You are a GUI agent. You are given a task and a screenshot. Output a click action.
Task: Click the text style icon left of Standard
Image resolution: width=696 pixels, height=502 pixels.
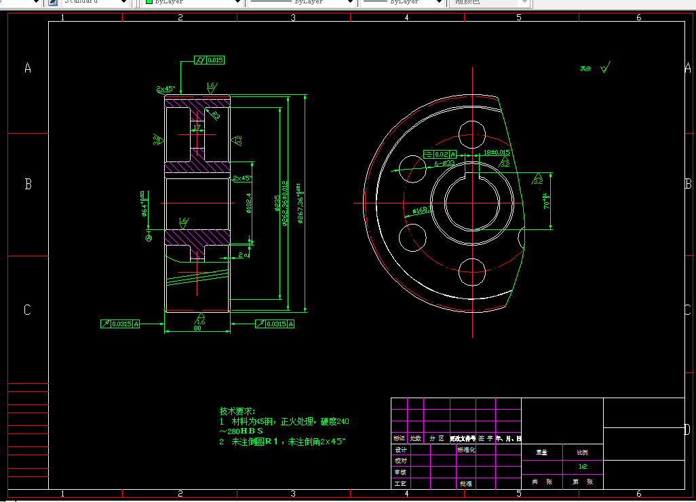pos(53,2)
